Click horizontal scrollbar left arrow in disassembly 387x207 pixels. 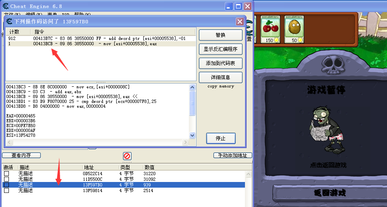9,142
